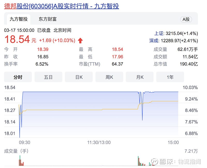
Task: Click the 昨收 value 16.85
Action: point(43,57)
